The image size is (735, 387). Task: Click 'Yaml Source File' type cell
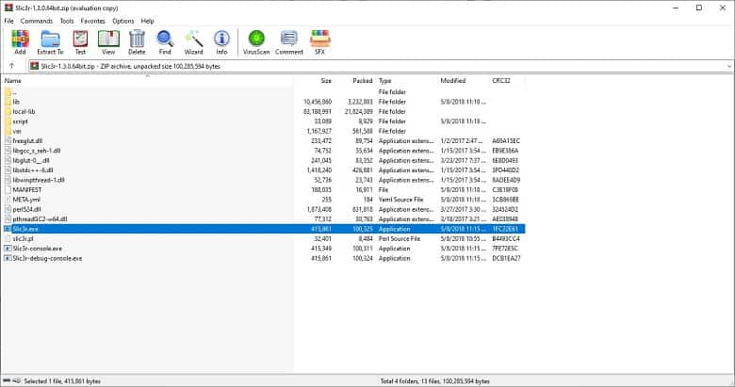point(400,200)
